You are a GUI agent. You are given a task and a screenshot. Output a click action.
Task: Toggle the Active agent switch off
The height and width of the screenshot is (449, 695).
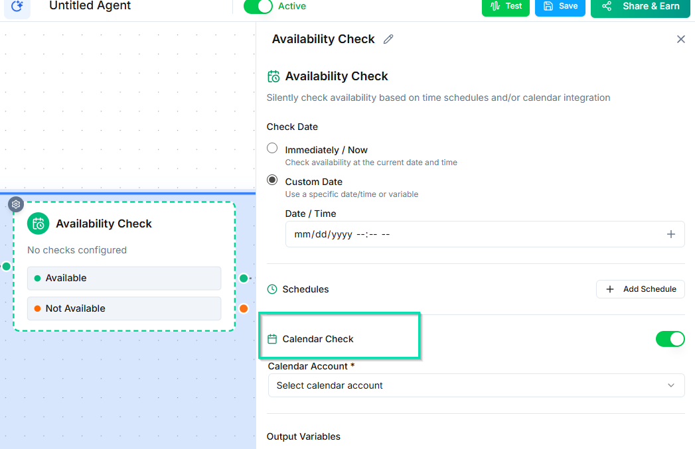pyautogui.click(x=258, y=7)
